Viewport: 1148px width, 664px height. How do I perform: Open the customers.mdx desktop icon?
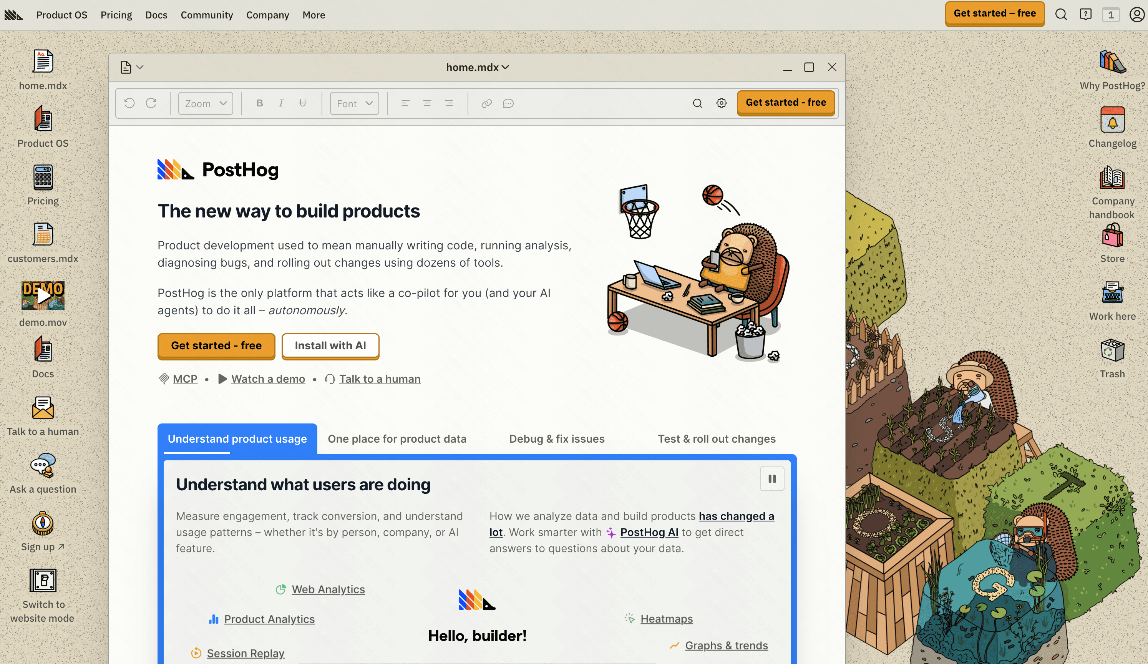pyautogui.click(x=43, y=235)
